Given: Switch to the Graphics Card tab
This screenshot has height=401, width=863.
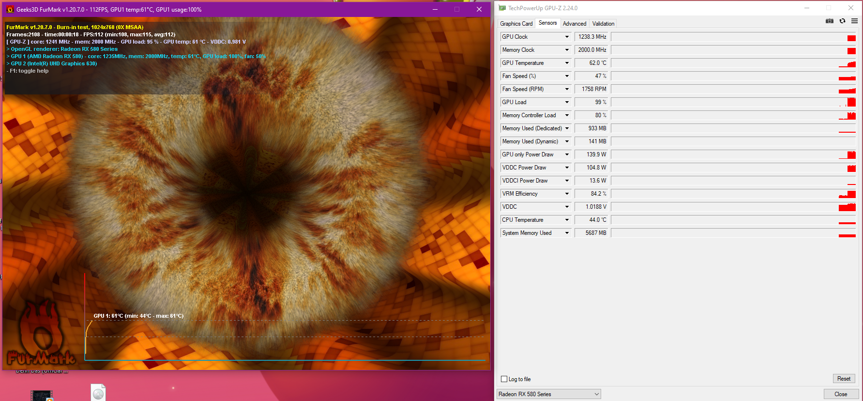Looking at the screenshot, I should pos(516,23).
